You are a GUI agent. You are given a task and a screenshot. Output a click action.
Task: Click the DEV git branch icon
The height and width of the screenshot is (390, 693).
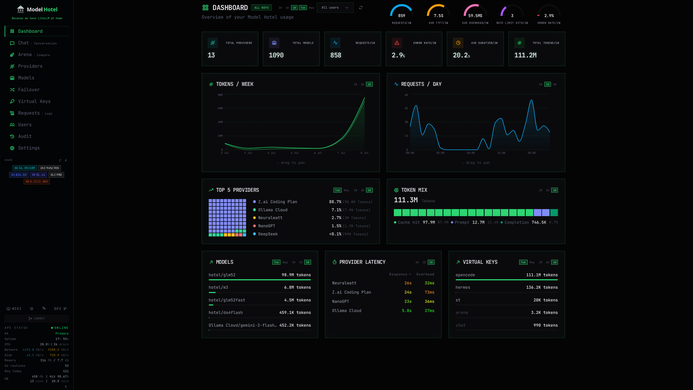pyautogui.click(x=65, y=309)
